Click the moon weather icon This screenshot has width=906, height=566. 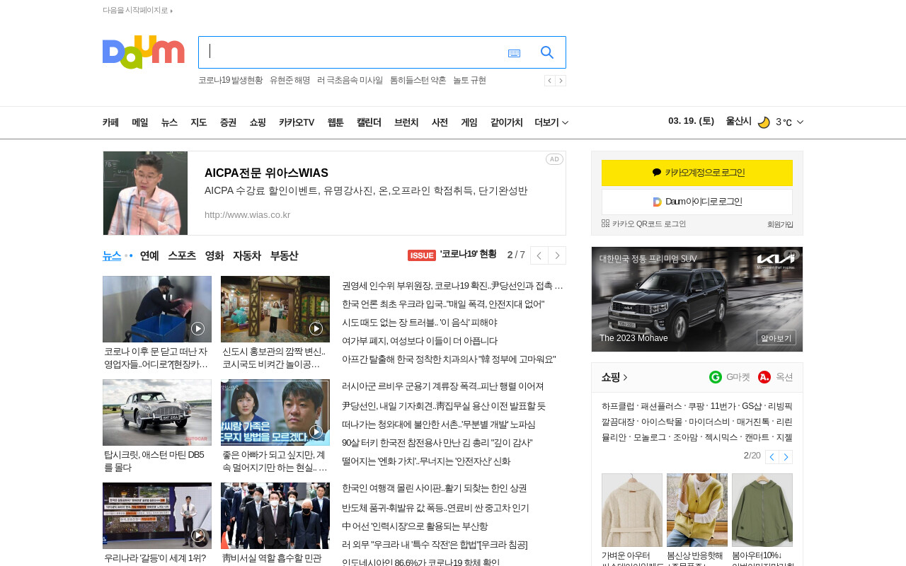764,122
